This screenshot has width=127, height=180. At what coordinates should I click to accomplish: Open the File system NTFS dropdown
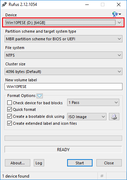coord(63,55)
